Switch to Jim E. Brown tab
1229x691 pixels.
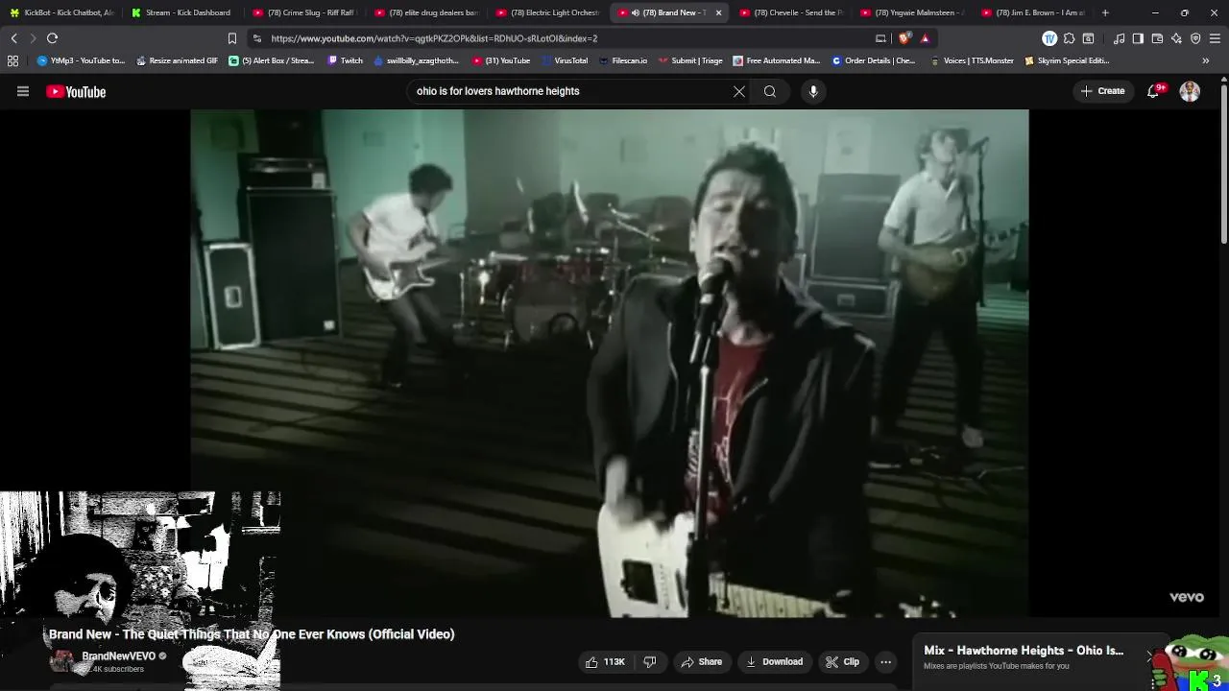click(1034, 12)
